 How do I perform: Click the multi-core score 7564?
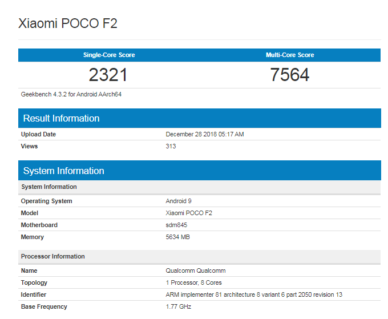click(290, 75)
